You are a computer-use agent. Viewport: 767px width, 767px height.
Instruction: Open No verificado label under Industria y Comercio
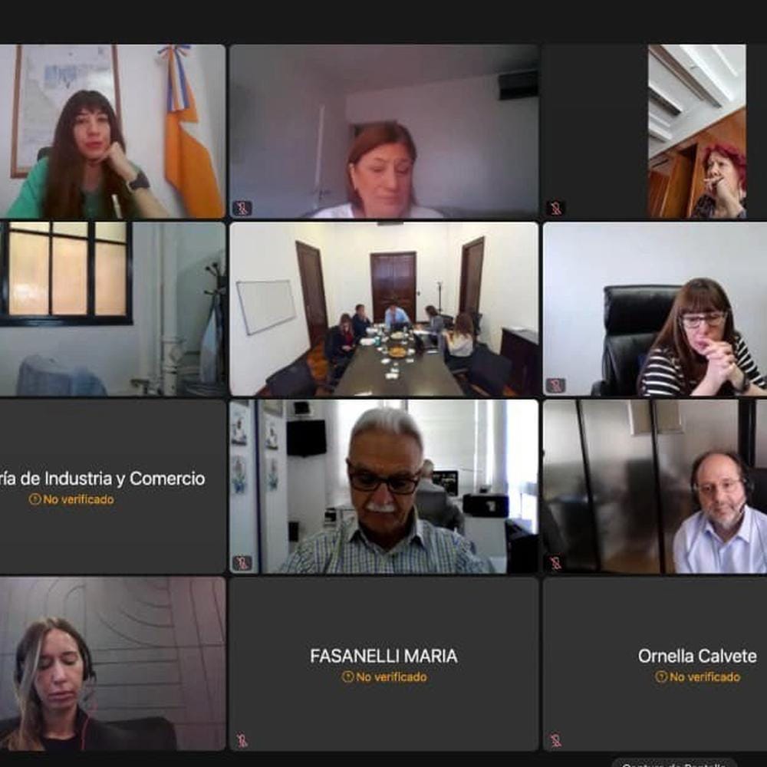(78, 499)
